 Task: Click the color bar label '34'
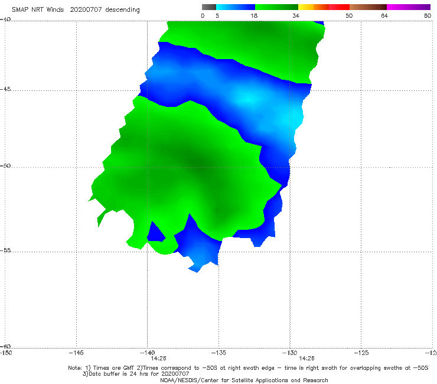(x=296, y=15)
